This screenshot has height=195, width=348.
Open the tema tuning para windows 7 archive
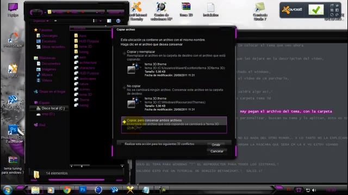pos(13,165)
